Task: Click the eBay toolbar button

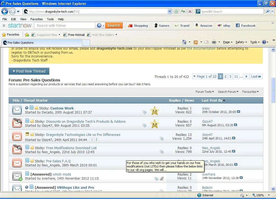Action: [x=224, y=26]
